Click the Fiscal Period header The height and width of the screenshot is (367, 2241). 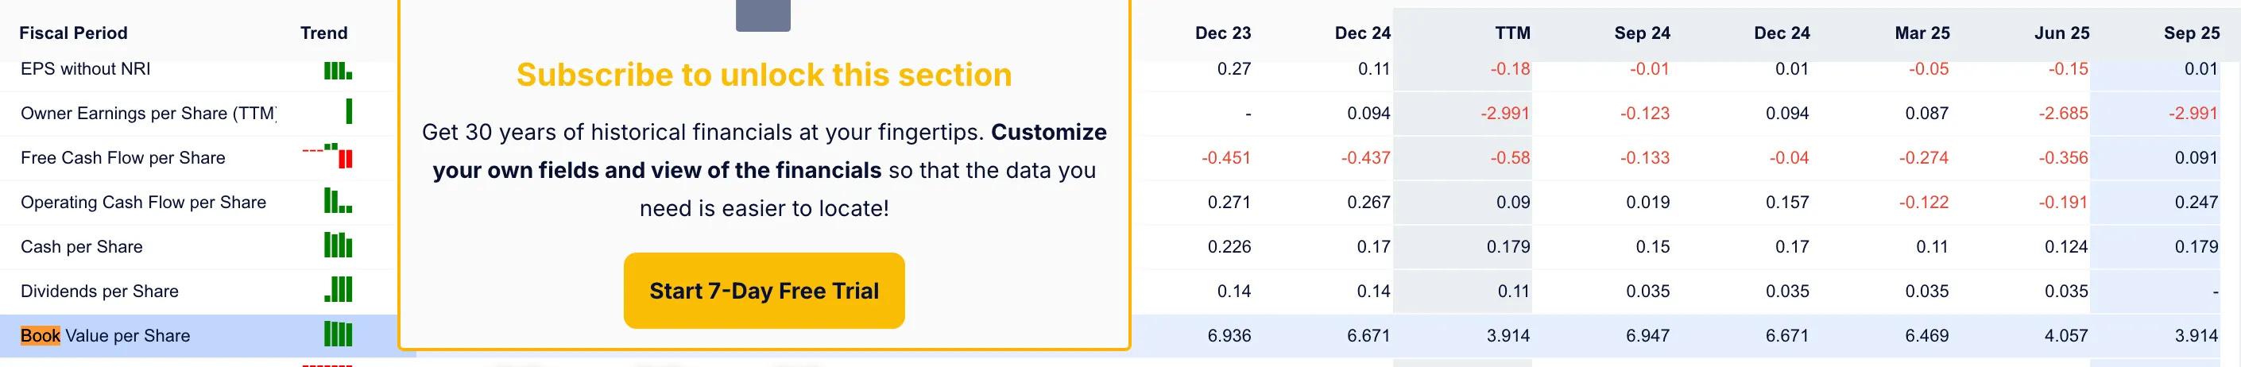(x=73, y=33)
